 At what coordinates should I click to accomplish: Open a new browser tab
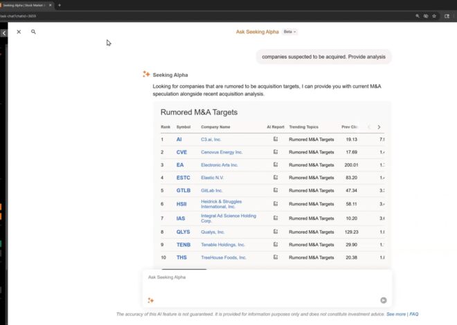(x=60, y=5)
